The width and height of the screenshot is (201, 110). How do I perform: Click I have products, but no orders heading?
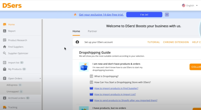pyautogui.click(x=109, y=108)
